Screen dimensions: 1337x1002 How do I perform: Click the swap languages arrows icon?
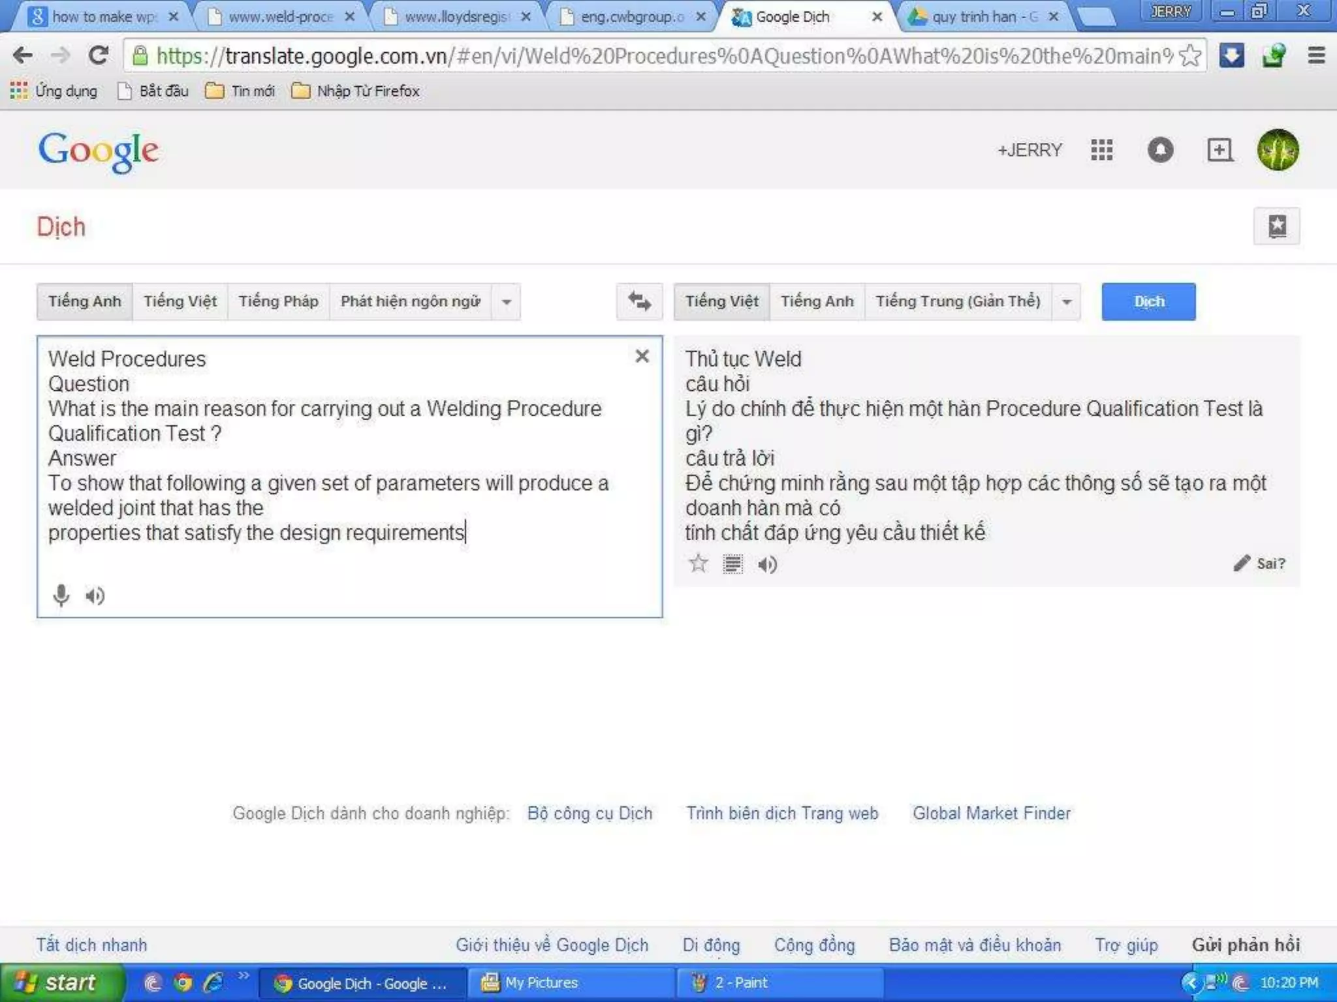pyautogui.click(x=639, y=301)
